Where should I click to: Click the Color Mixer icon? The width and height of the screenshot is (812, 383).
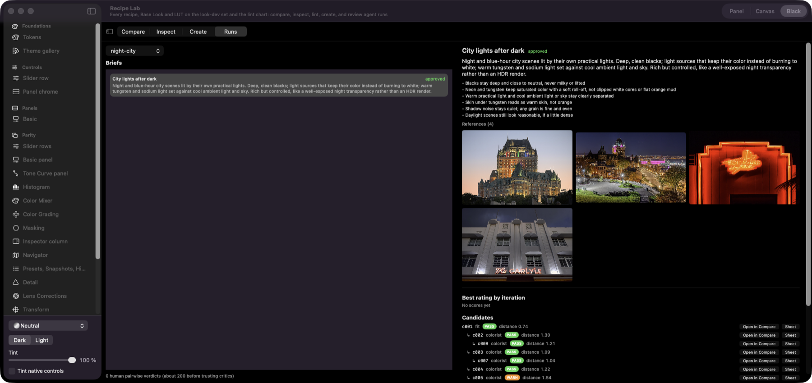[x=16, y=201]
